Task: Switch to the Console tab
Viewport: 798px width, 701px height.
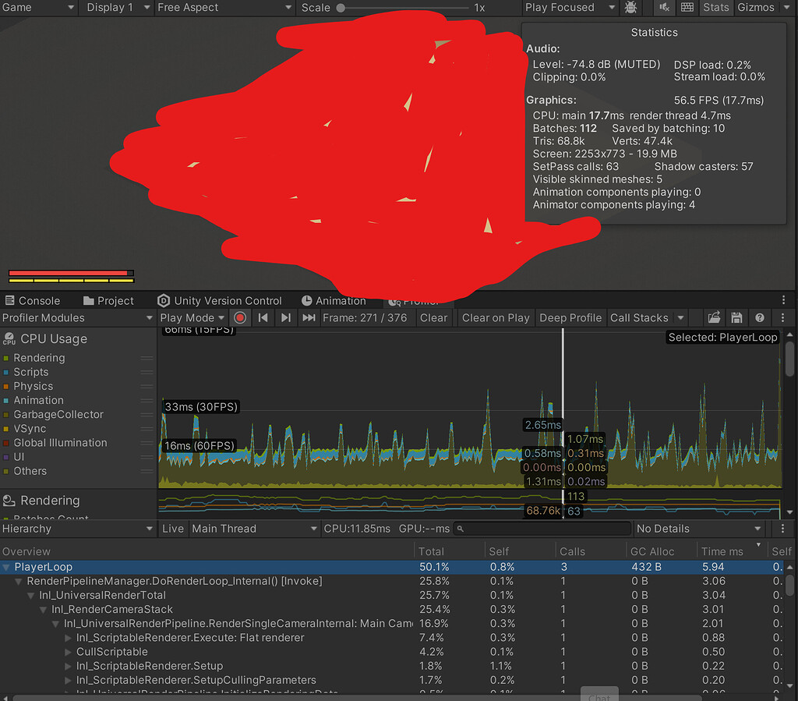Action: 32,300
